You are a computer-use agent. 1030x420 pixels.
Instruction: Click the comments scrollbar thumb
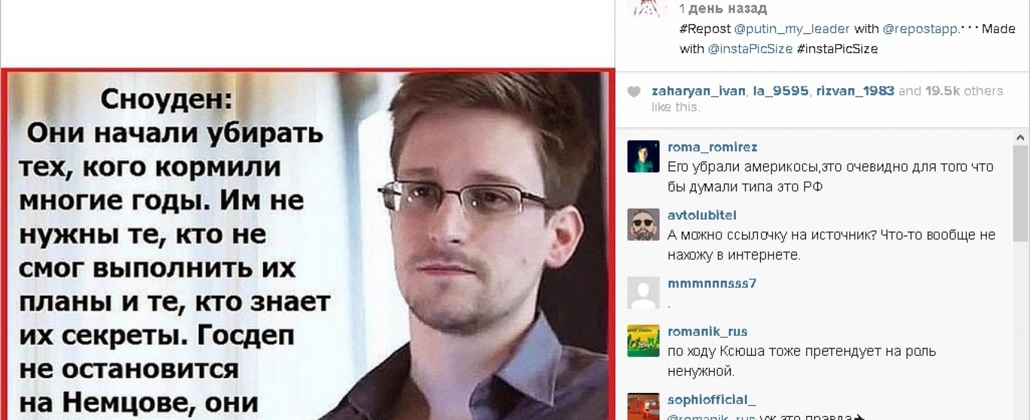tap(1020, 193)
